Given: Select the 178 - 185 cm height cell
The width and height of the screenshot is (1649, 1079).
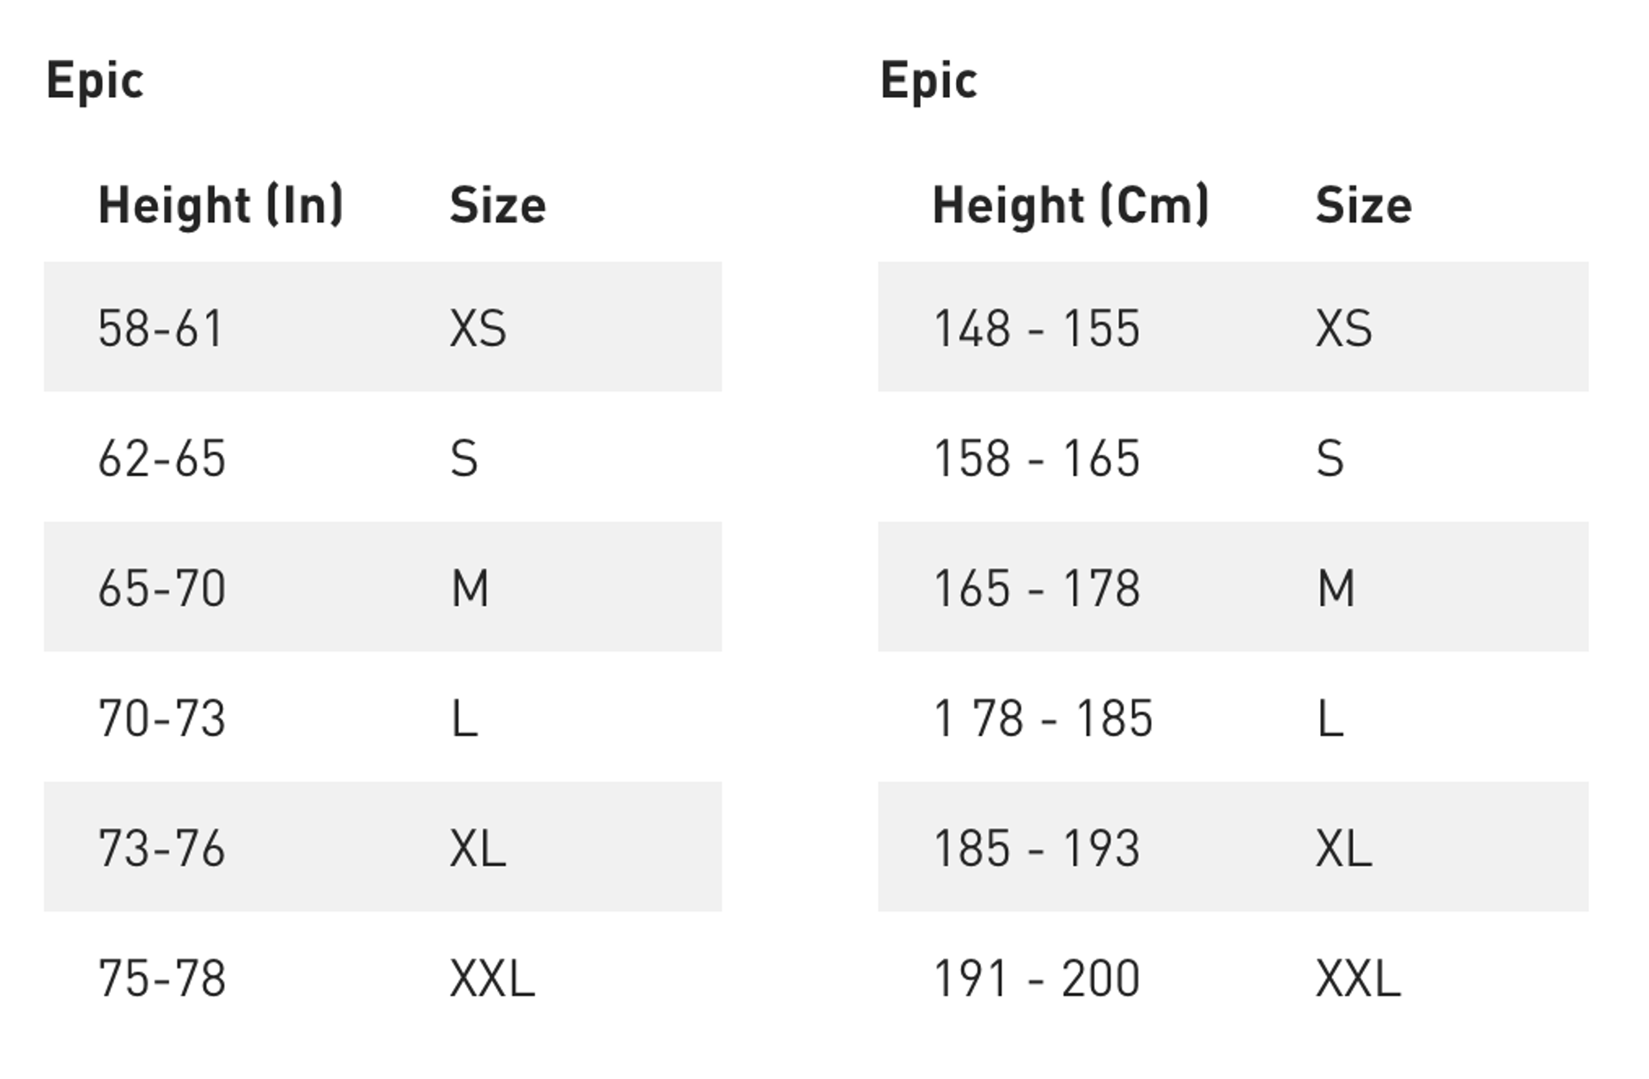Looking at the screenshot, I should (1043, 718).
